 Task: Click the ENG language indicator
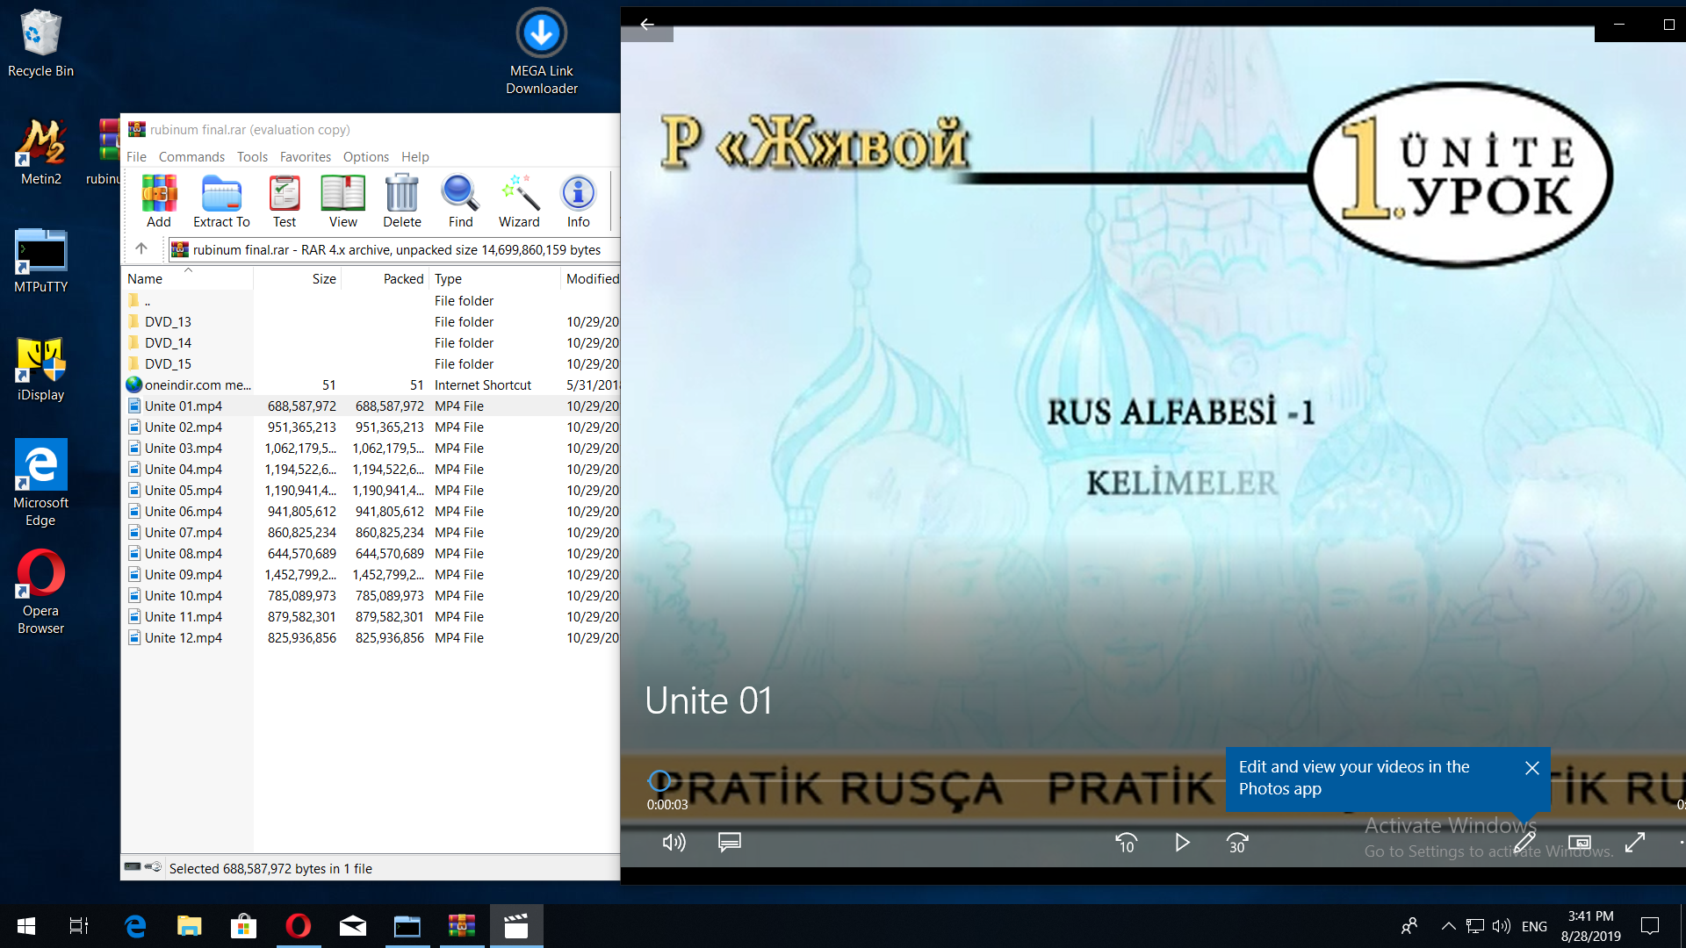pos(1534,926)
